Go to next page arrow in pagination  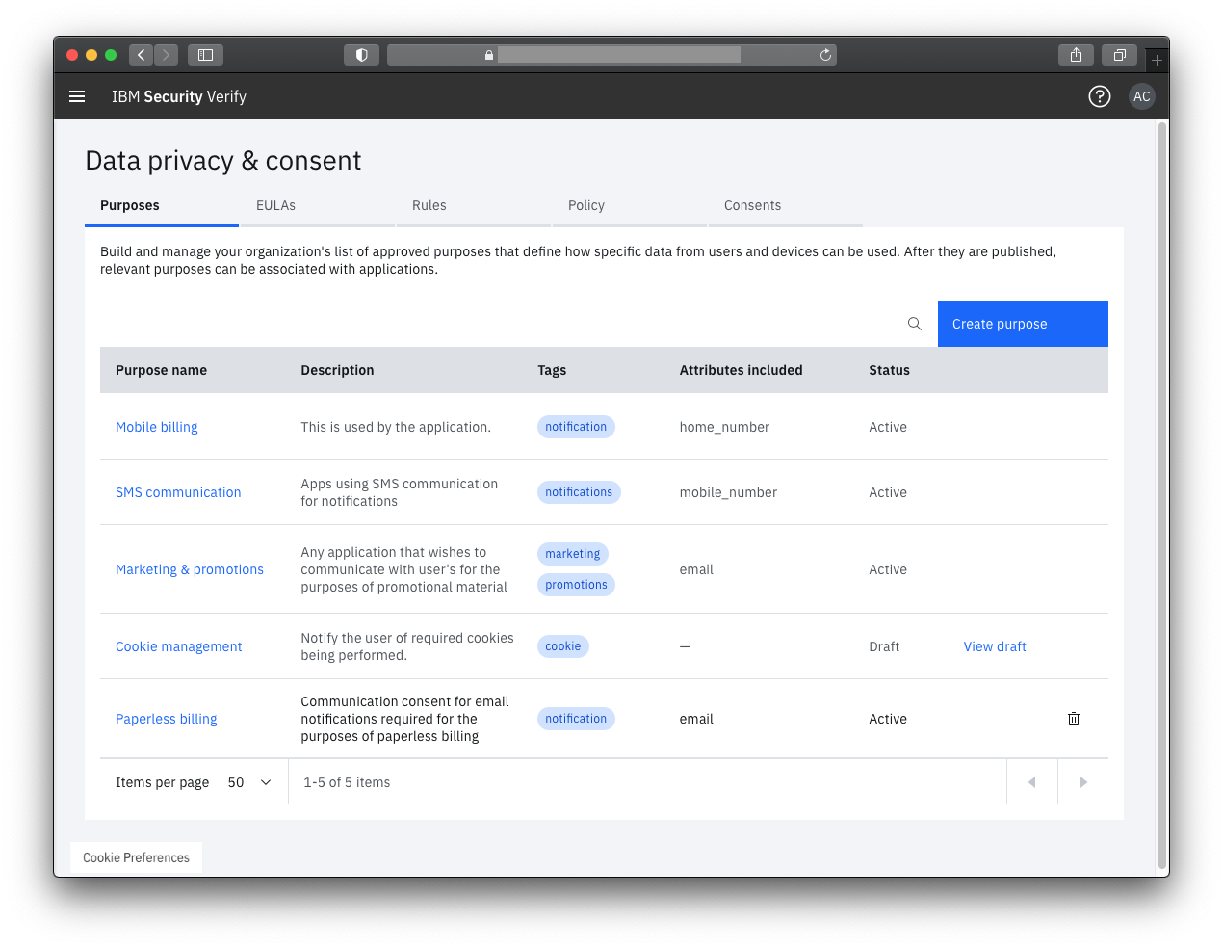coord(1083,782)
